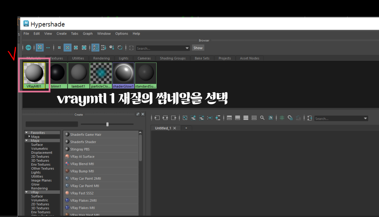
Task: Switch Browser to view as list
Action: [x=48, y=48]
